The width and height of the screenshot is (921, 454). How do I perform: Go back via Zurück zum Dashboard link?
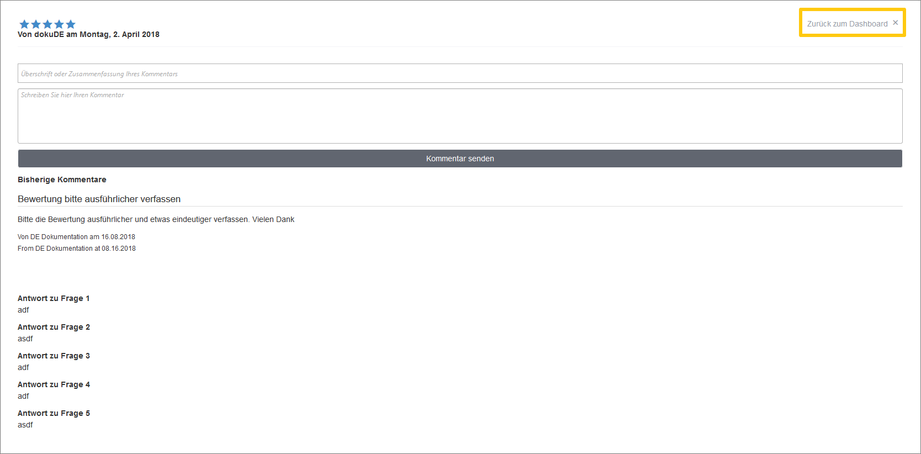pos(848,24)
